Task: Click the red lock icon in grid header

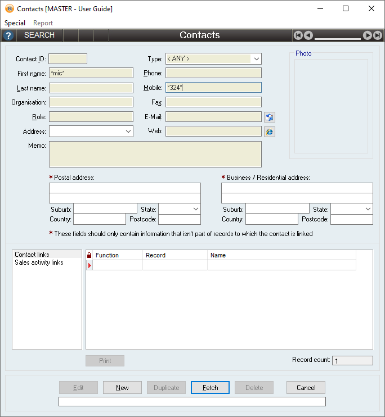Action: click(89, 255)
